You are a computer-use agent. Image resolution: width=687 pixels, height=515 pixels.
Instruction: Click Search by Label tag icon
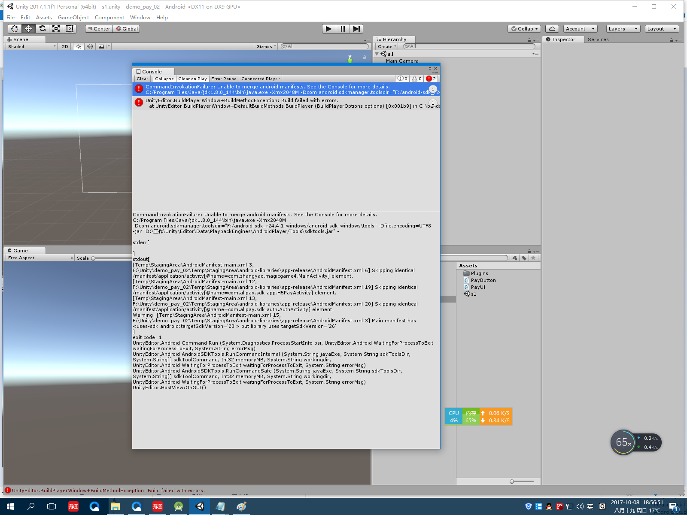pyautogui.click(x=524, y=258)
